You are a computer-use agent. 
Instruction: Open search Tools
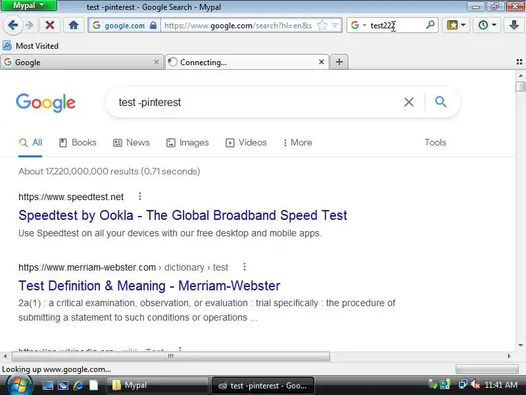(435, 142)
